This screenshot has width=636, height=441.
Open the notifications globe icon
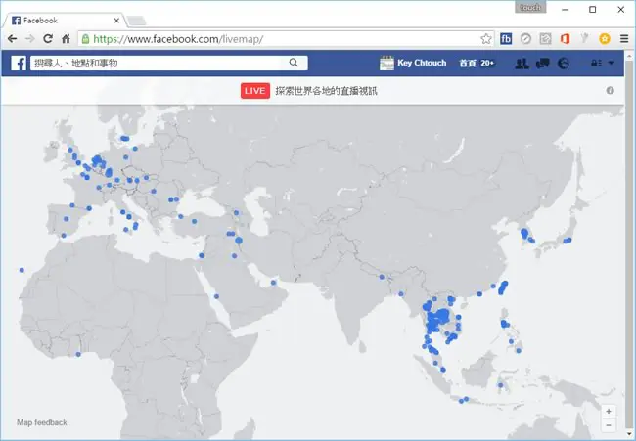click(563, 64)
